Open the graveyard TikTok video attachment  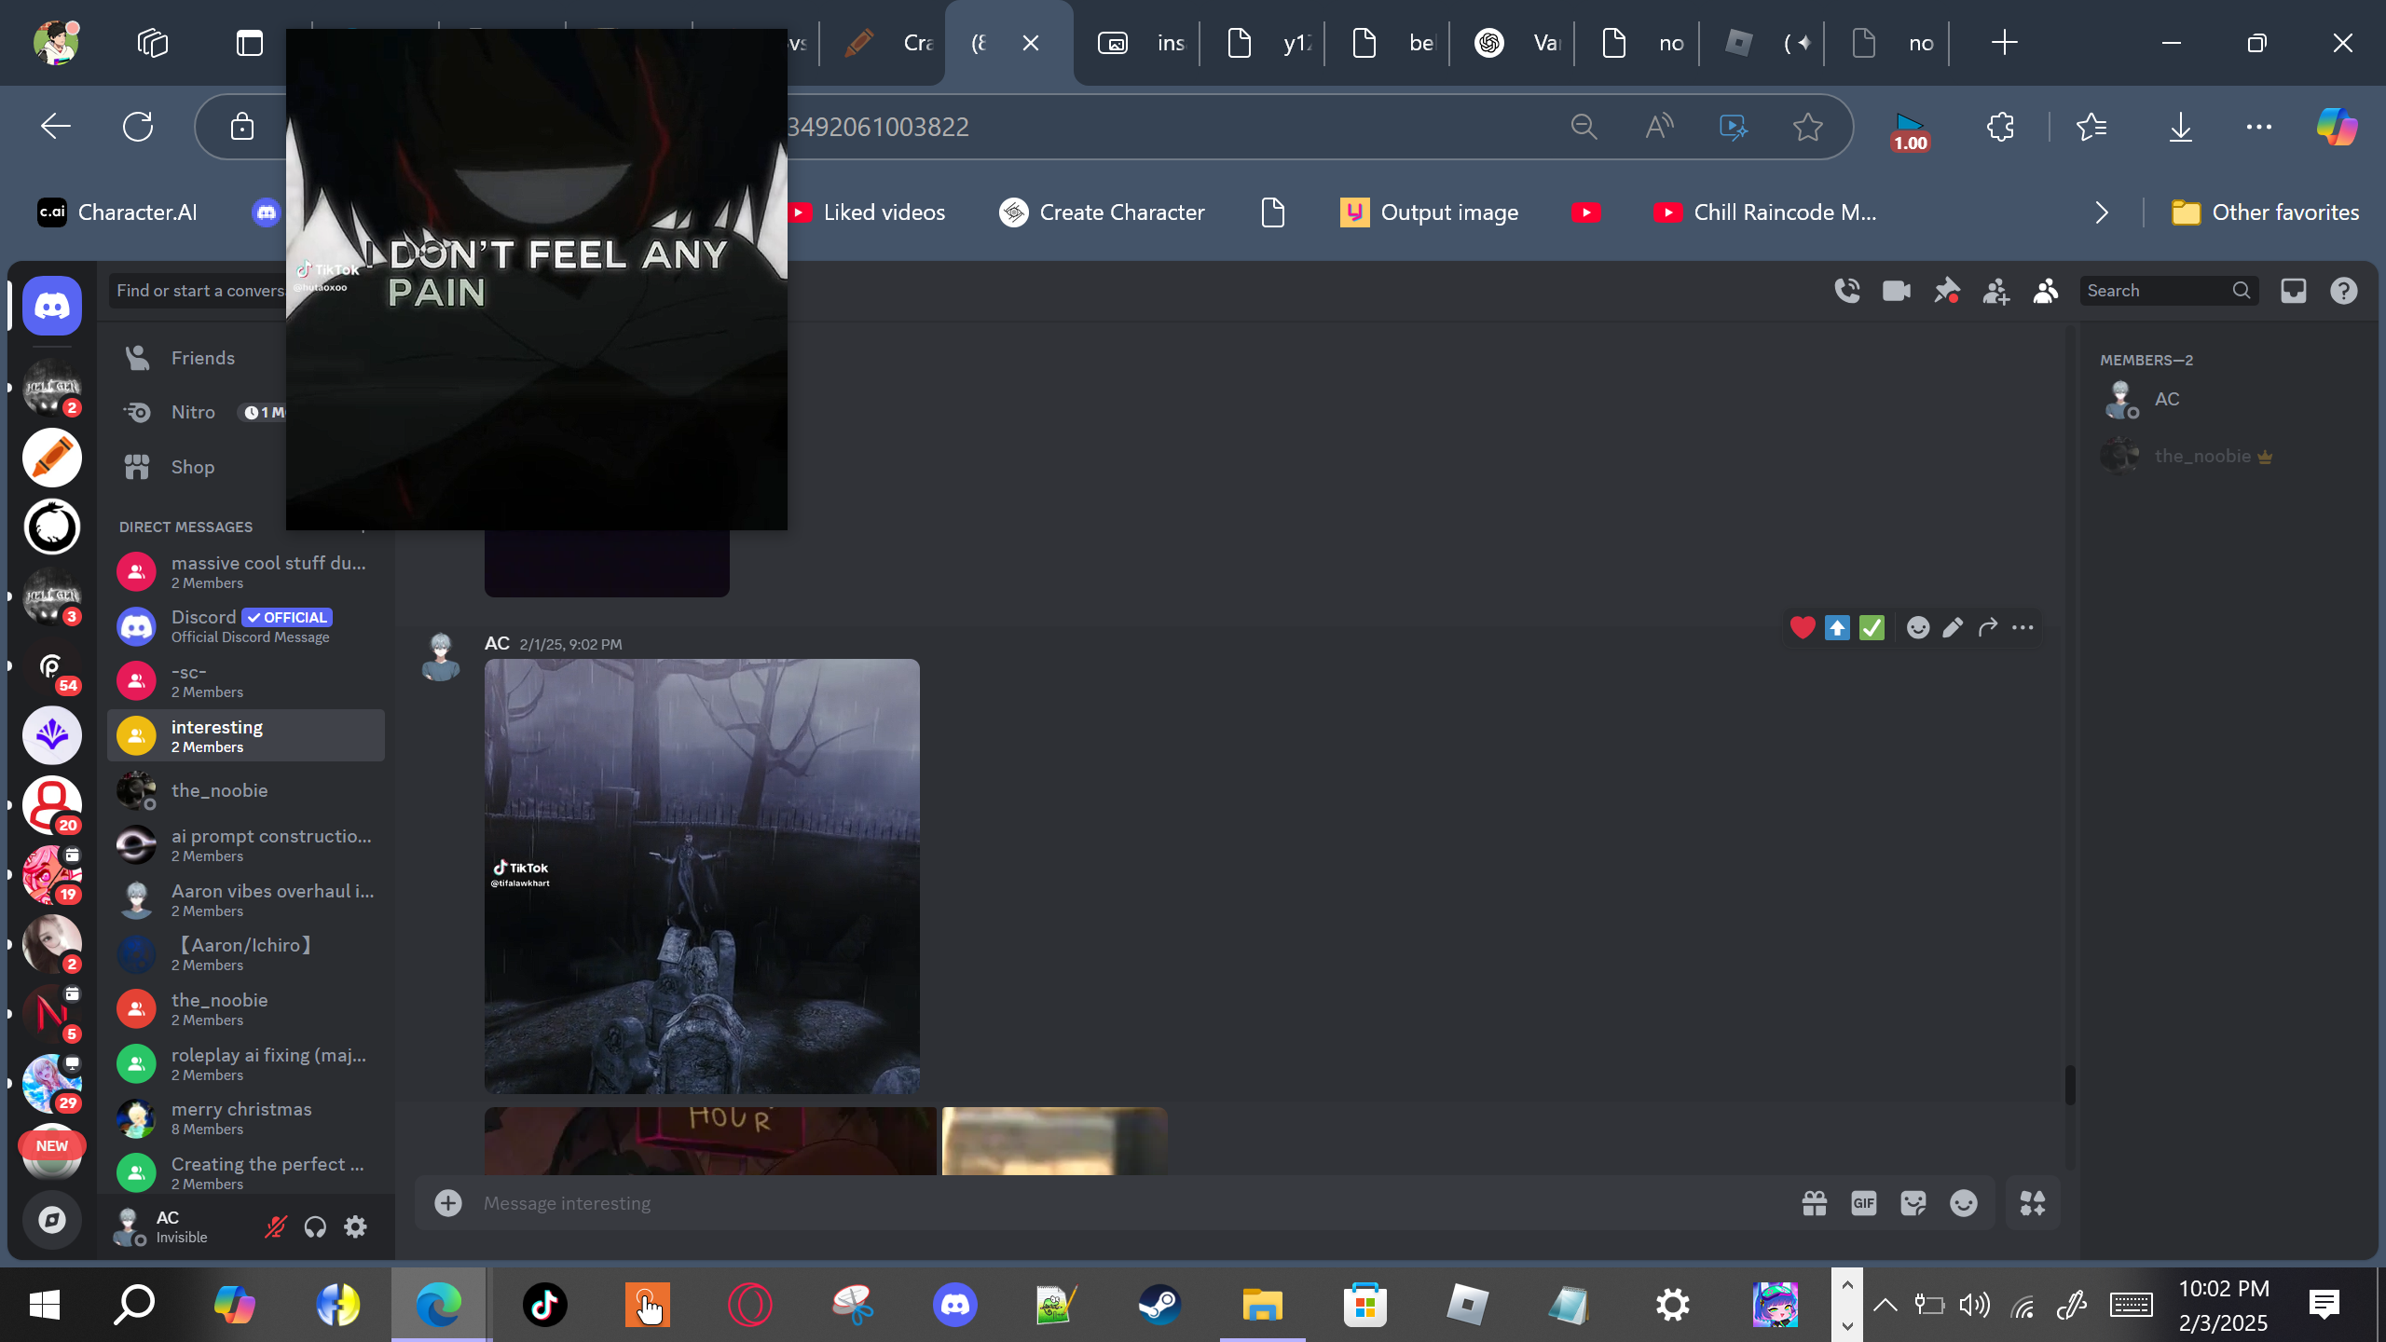[702, 876]
